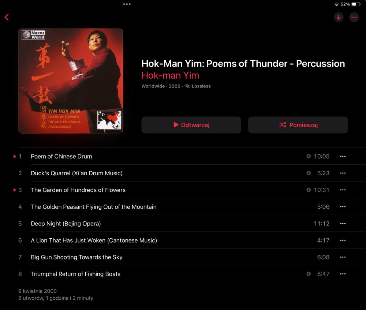This screenshot has height=310, width=366.
Task: Open album options via top-right ellipsis
Action: coord(354,17)
